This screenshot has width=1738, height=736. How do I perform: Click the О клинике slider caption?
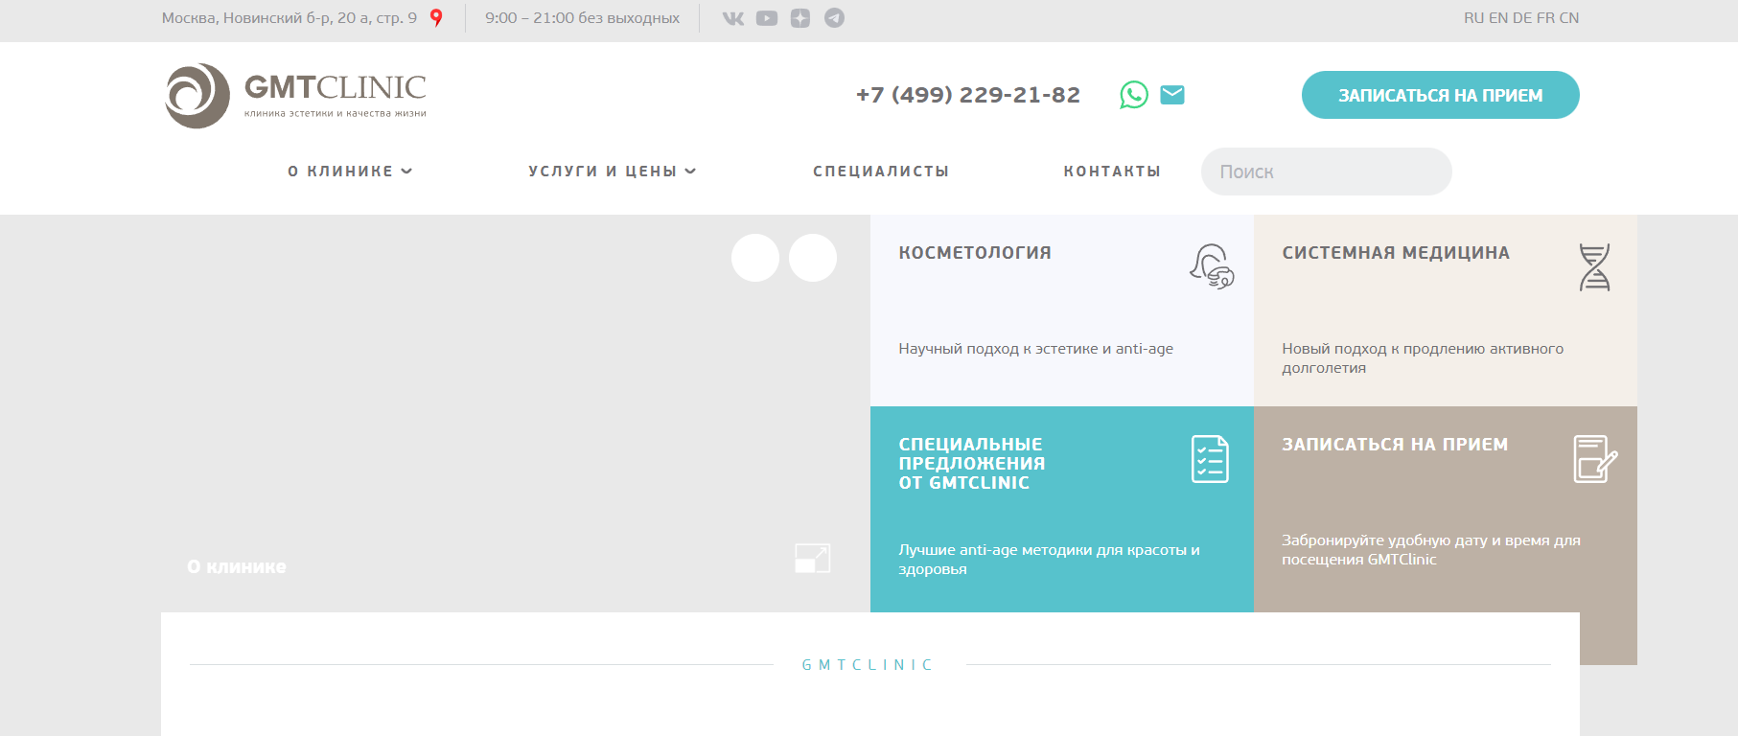pyautogui.click(x=237, y=566)
